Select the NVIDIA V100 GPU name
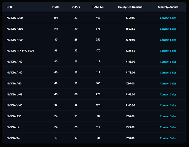Viewport: 189px width, 147px height. point(14,105)
